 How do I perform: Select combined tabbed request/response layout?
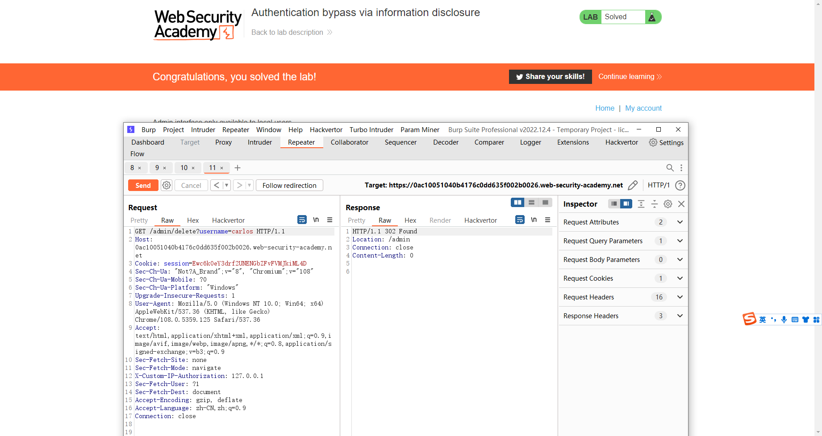[x=545, y=203]
